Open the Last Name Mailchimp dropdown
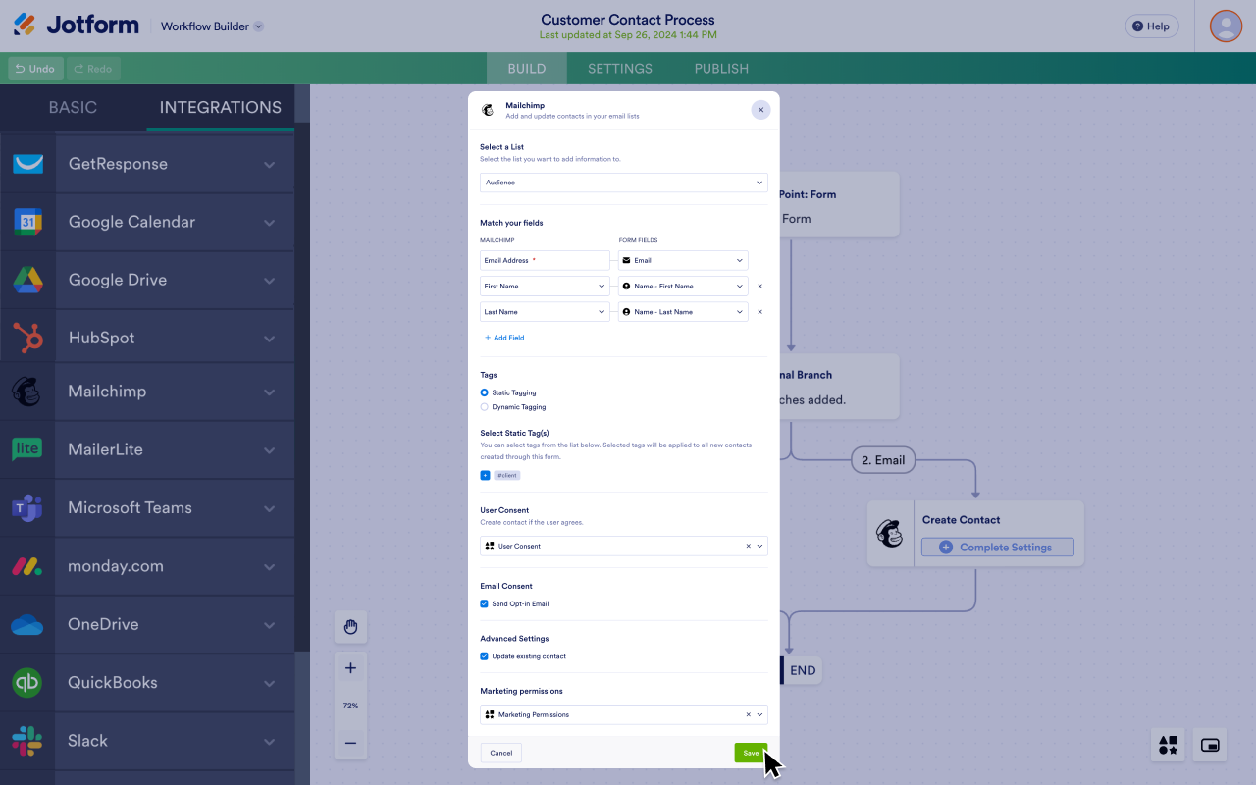The width and height of the screenshot is (1256, 785). point(545,312)
